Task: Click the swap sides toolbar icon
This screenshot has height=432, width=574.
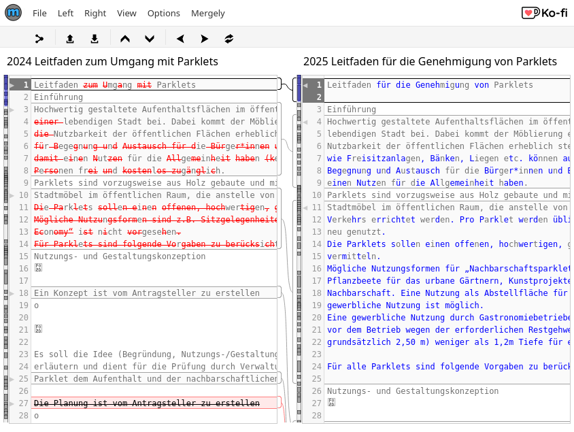Action: 229,39
